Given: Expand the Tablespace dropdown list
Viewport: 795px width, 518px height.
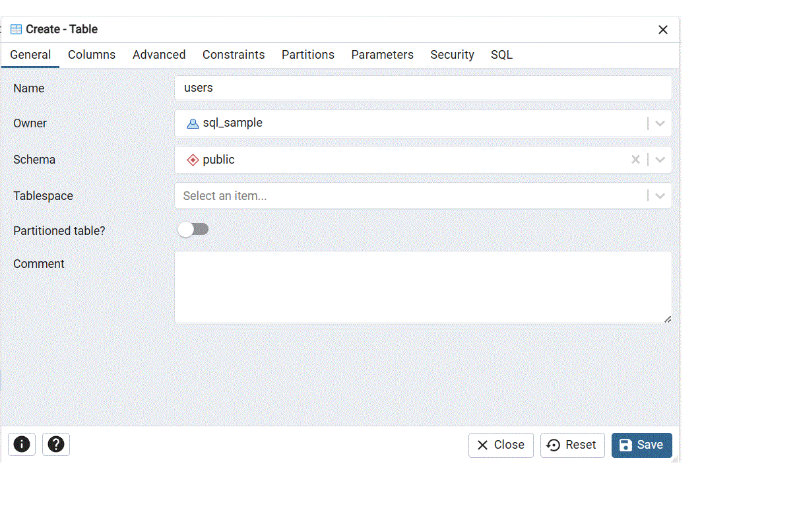Looking at the screenshot, I should tap(660, 196).
